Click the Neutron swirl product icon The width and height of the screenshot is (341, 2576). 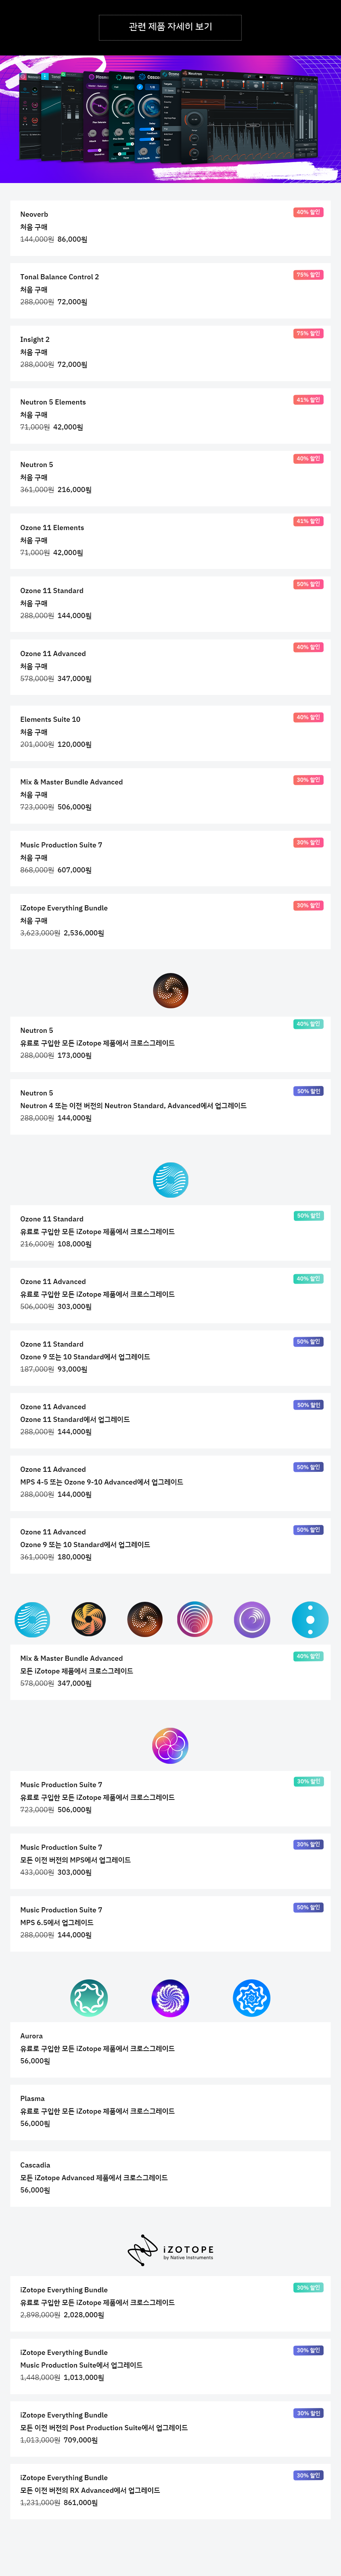coord(170,990)
